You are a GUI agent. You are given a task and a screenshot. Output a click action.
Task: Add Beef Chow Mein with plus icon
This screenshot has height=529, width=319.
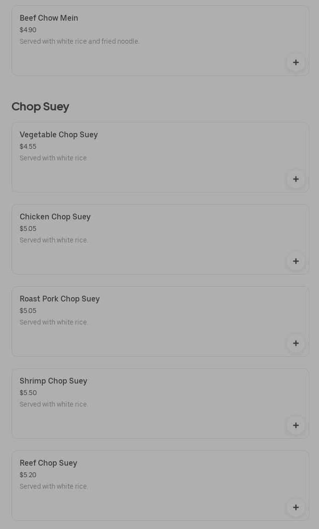pyautogui.click(x=295, y=62)
